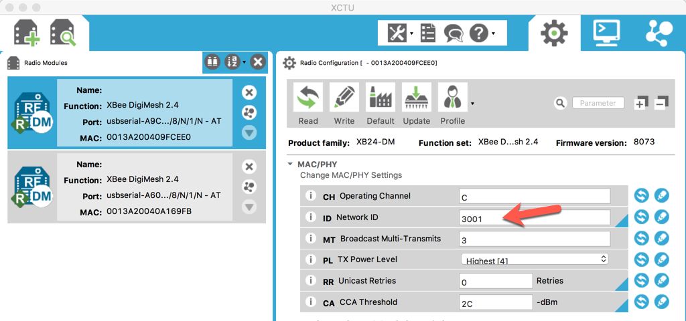Refresh the Operating Channel setting
The image size is (686, 321).
[x=641, y=196]
